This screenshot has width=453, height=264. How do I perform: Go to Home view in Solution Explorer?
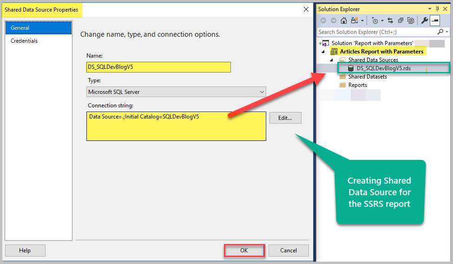(x=343, y=20)
